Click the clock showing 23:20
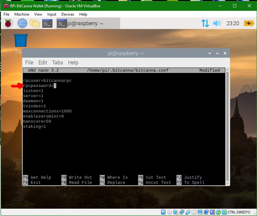257x216 pixels. click(233, 23)
